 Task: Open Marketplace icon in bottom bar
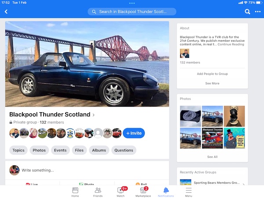point(143,191)
